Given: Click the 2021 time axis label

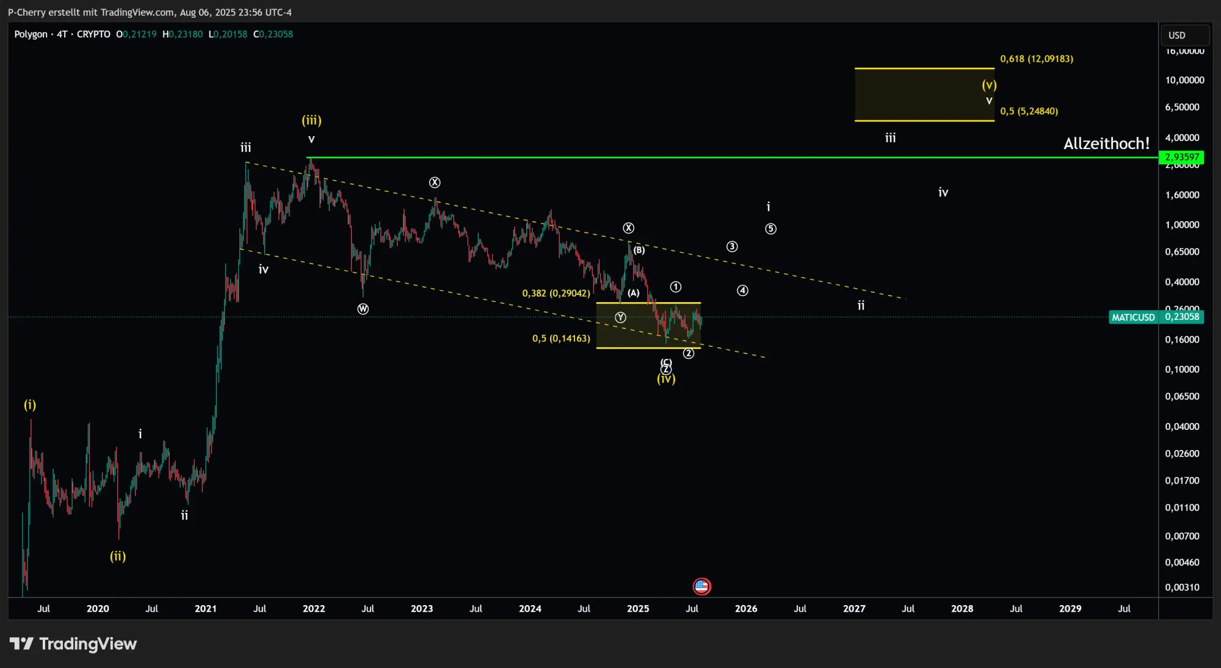Looking at the screenshot, I should tap(206, 609).
